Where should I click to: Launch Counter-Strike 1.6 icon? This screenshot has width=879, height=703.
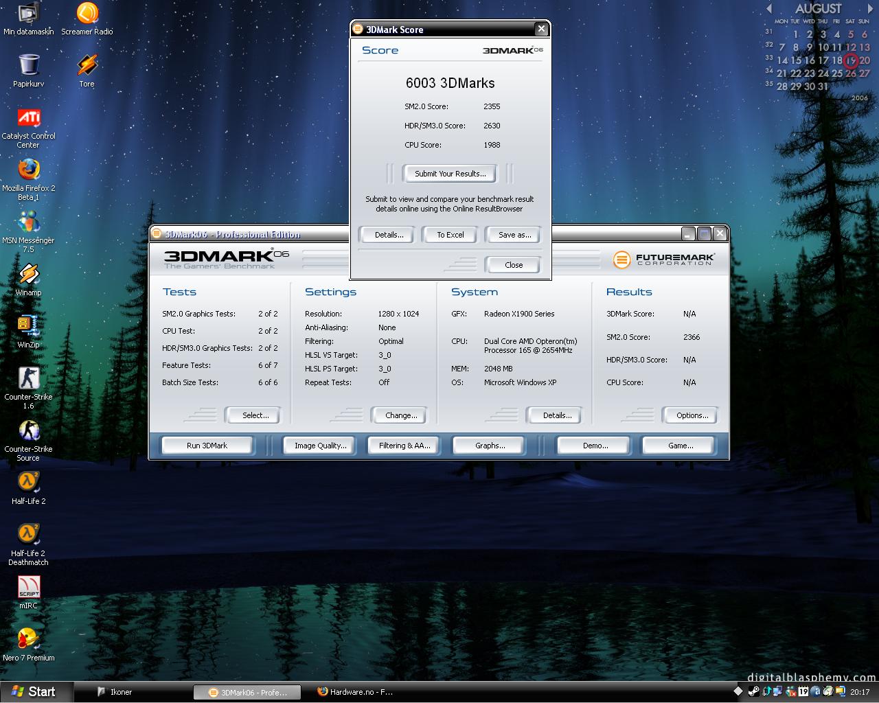click(28, 389)
